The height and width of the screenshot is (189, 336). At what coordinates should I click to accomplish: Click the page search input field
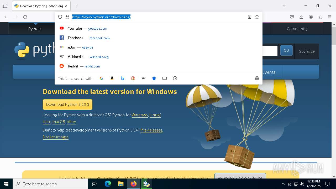[270, 51]
